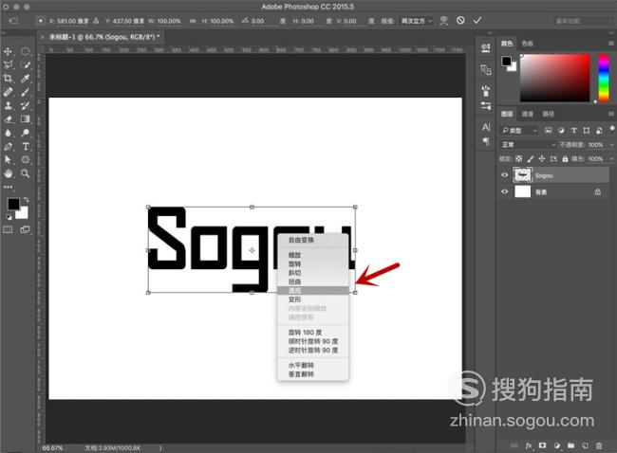Select the History Brush tool
This screenshot has width=617, height=453.
(26, 105)
